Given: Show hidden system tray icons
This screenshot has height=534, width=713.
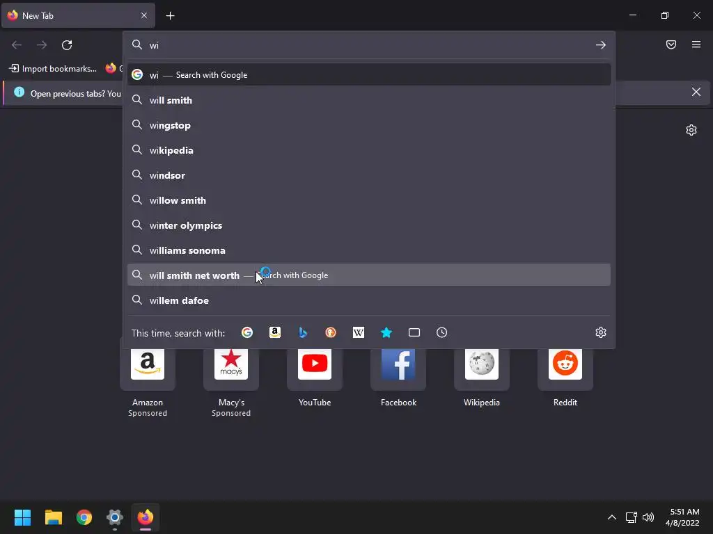Looking at the screenshot, I should point(612,517).
